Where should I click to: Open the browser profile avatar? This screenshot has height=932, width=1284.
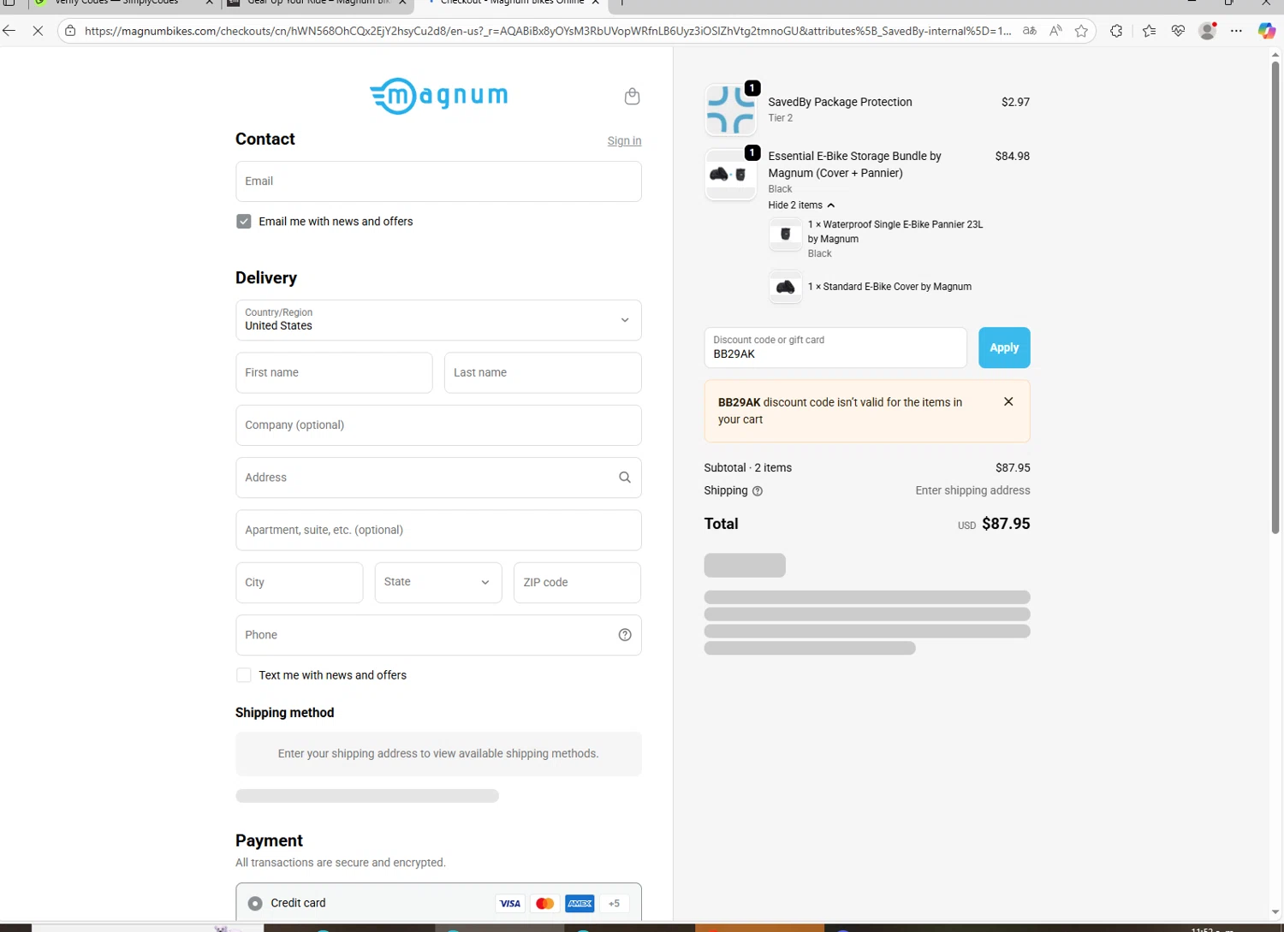1207,31
